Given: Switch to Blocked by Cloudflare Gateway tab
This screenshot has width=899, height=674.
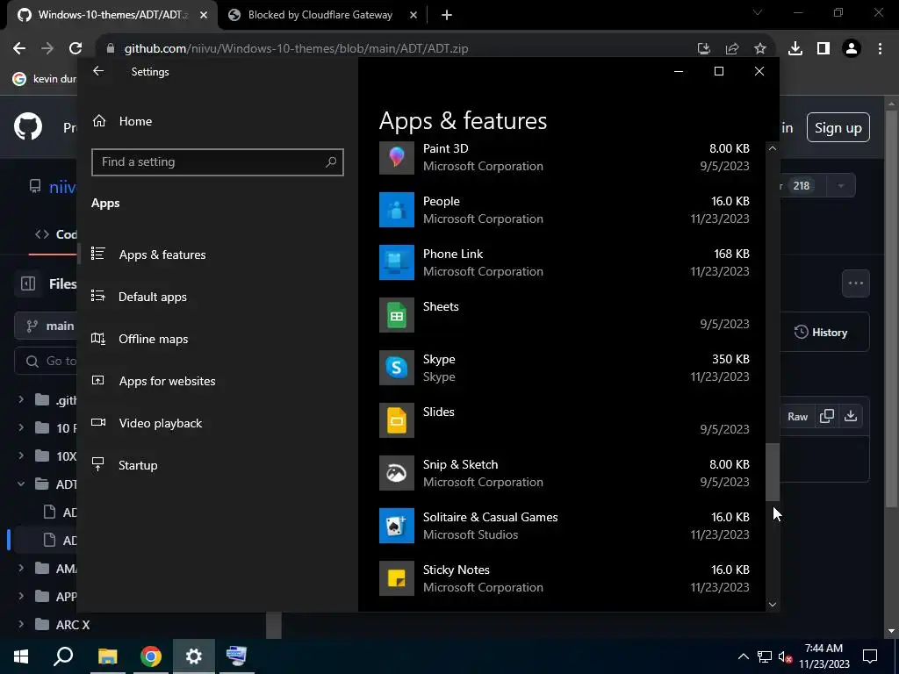Looking at the screenshot, I should coord(320,15).
